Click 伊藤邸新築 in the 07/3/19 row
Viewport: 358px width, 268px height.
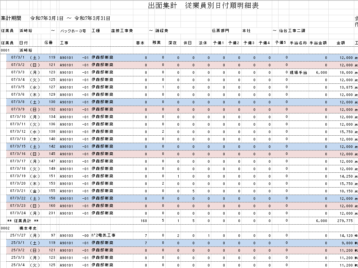(102, 176)
